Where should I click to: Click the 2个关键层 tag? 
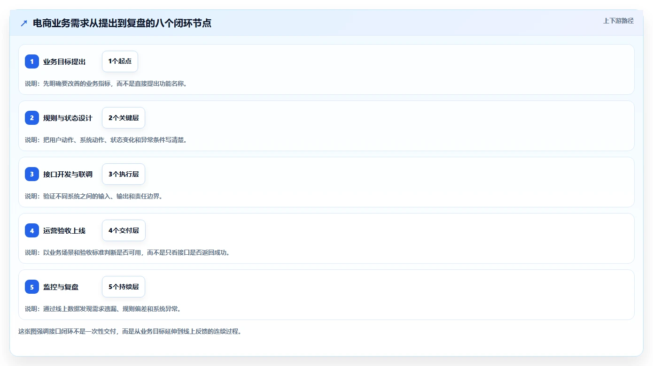(x=124, y=118)
